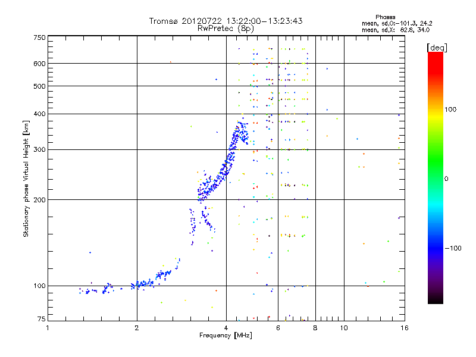Click the colorbar tick label '-100'
Image resolution: width=476 pixels, height=357 pixels.
click(x=453, y=248)
